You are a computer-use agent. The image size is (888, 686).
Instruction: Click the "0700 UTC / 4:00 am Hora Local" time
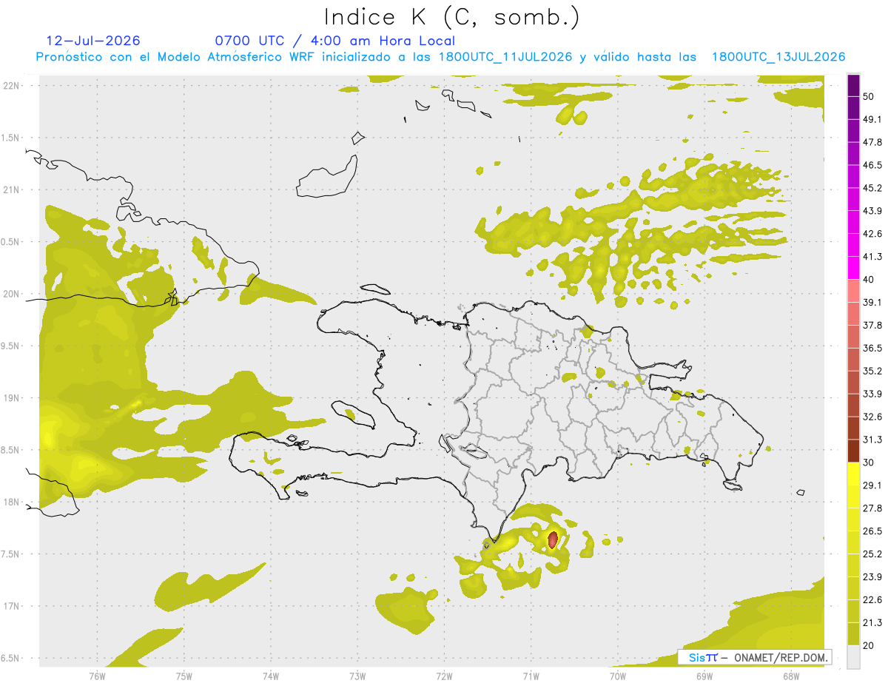(334, 41)
